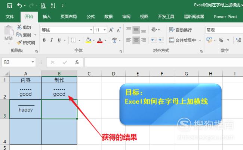Click 合并后居中 merge and center
Viewport: 243px width, 150px height.
(182, 40)
